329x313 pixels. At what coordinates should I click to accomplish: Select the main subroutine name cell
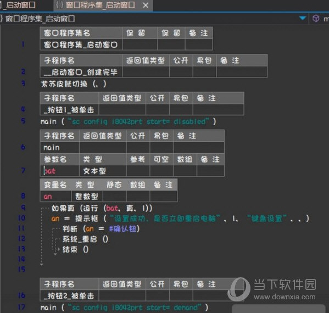tap(60, 148)
